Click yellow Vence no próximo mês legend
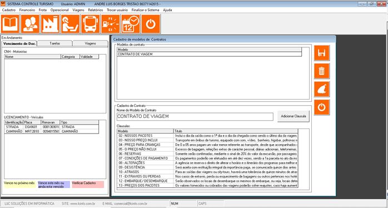 click(20, 185)
